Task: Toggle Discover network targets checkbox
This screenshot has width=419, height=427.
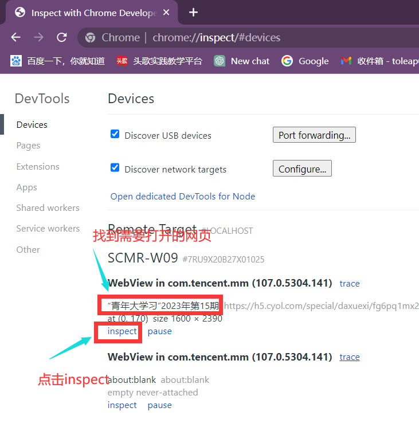Action: (x=115, y=167)
